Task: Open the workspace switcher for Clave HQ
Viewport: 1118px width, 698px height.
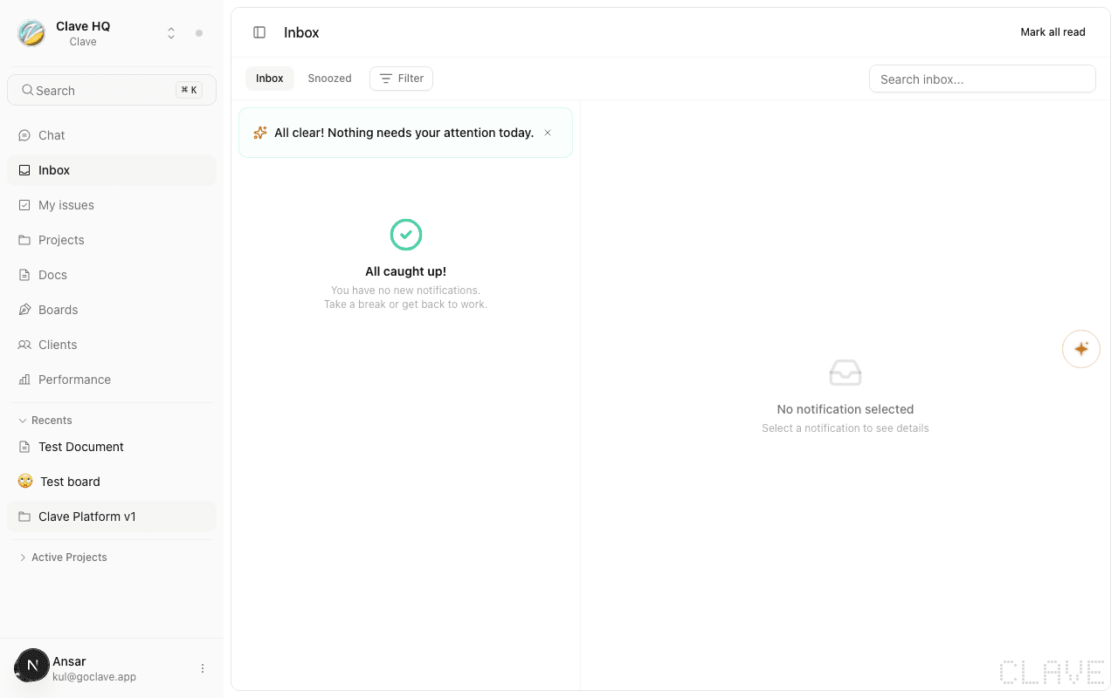Action: 171,31
